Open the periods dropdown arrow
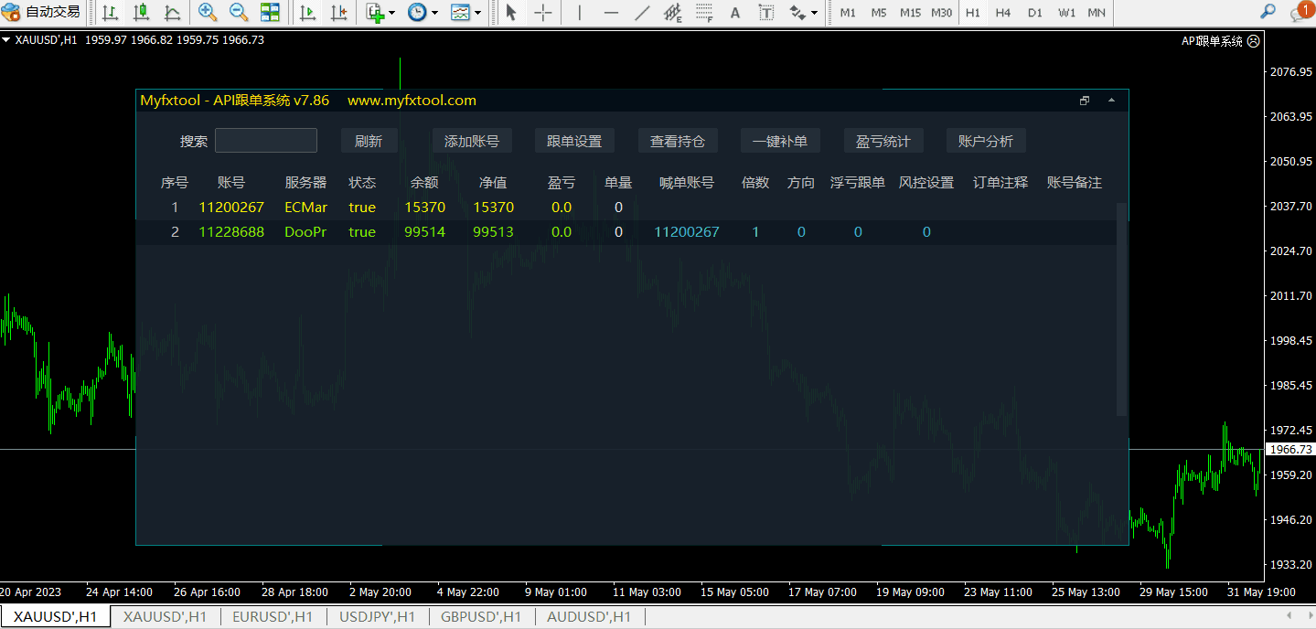This screenshot has height=629, width=1316. (x=434, y=13)
